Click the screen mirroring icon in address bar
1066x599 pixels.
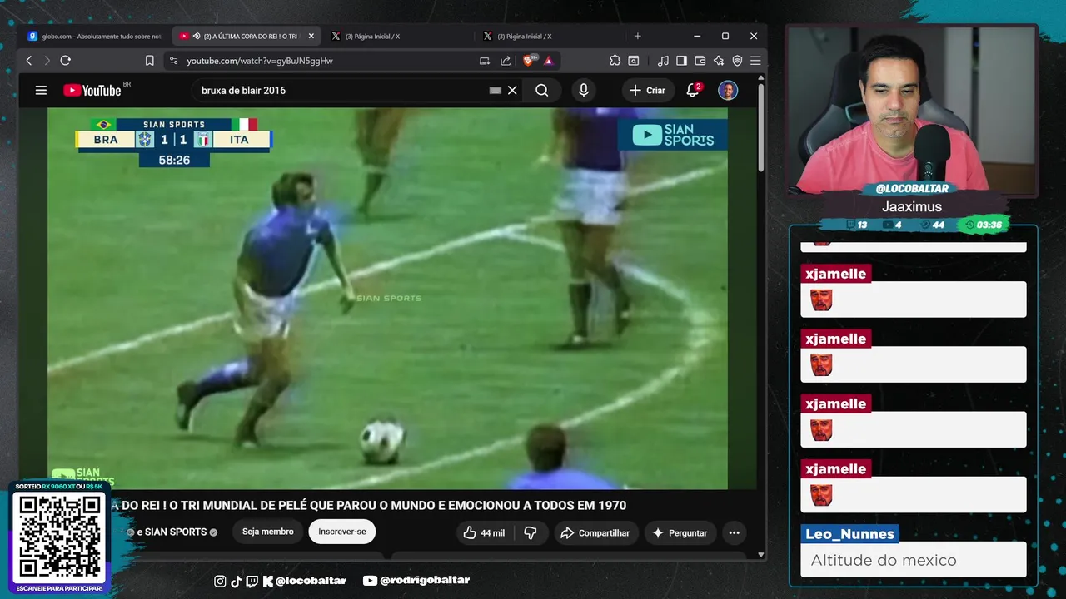click(x=485, y=61)
